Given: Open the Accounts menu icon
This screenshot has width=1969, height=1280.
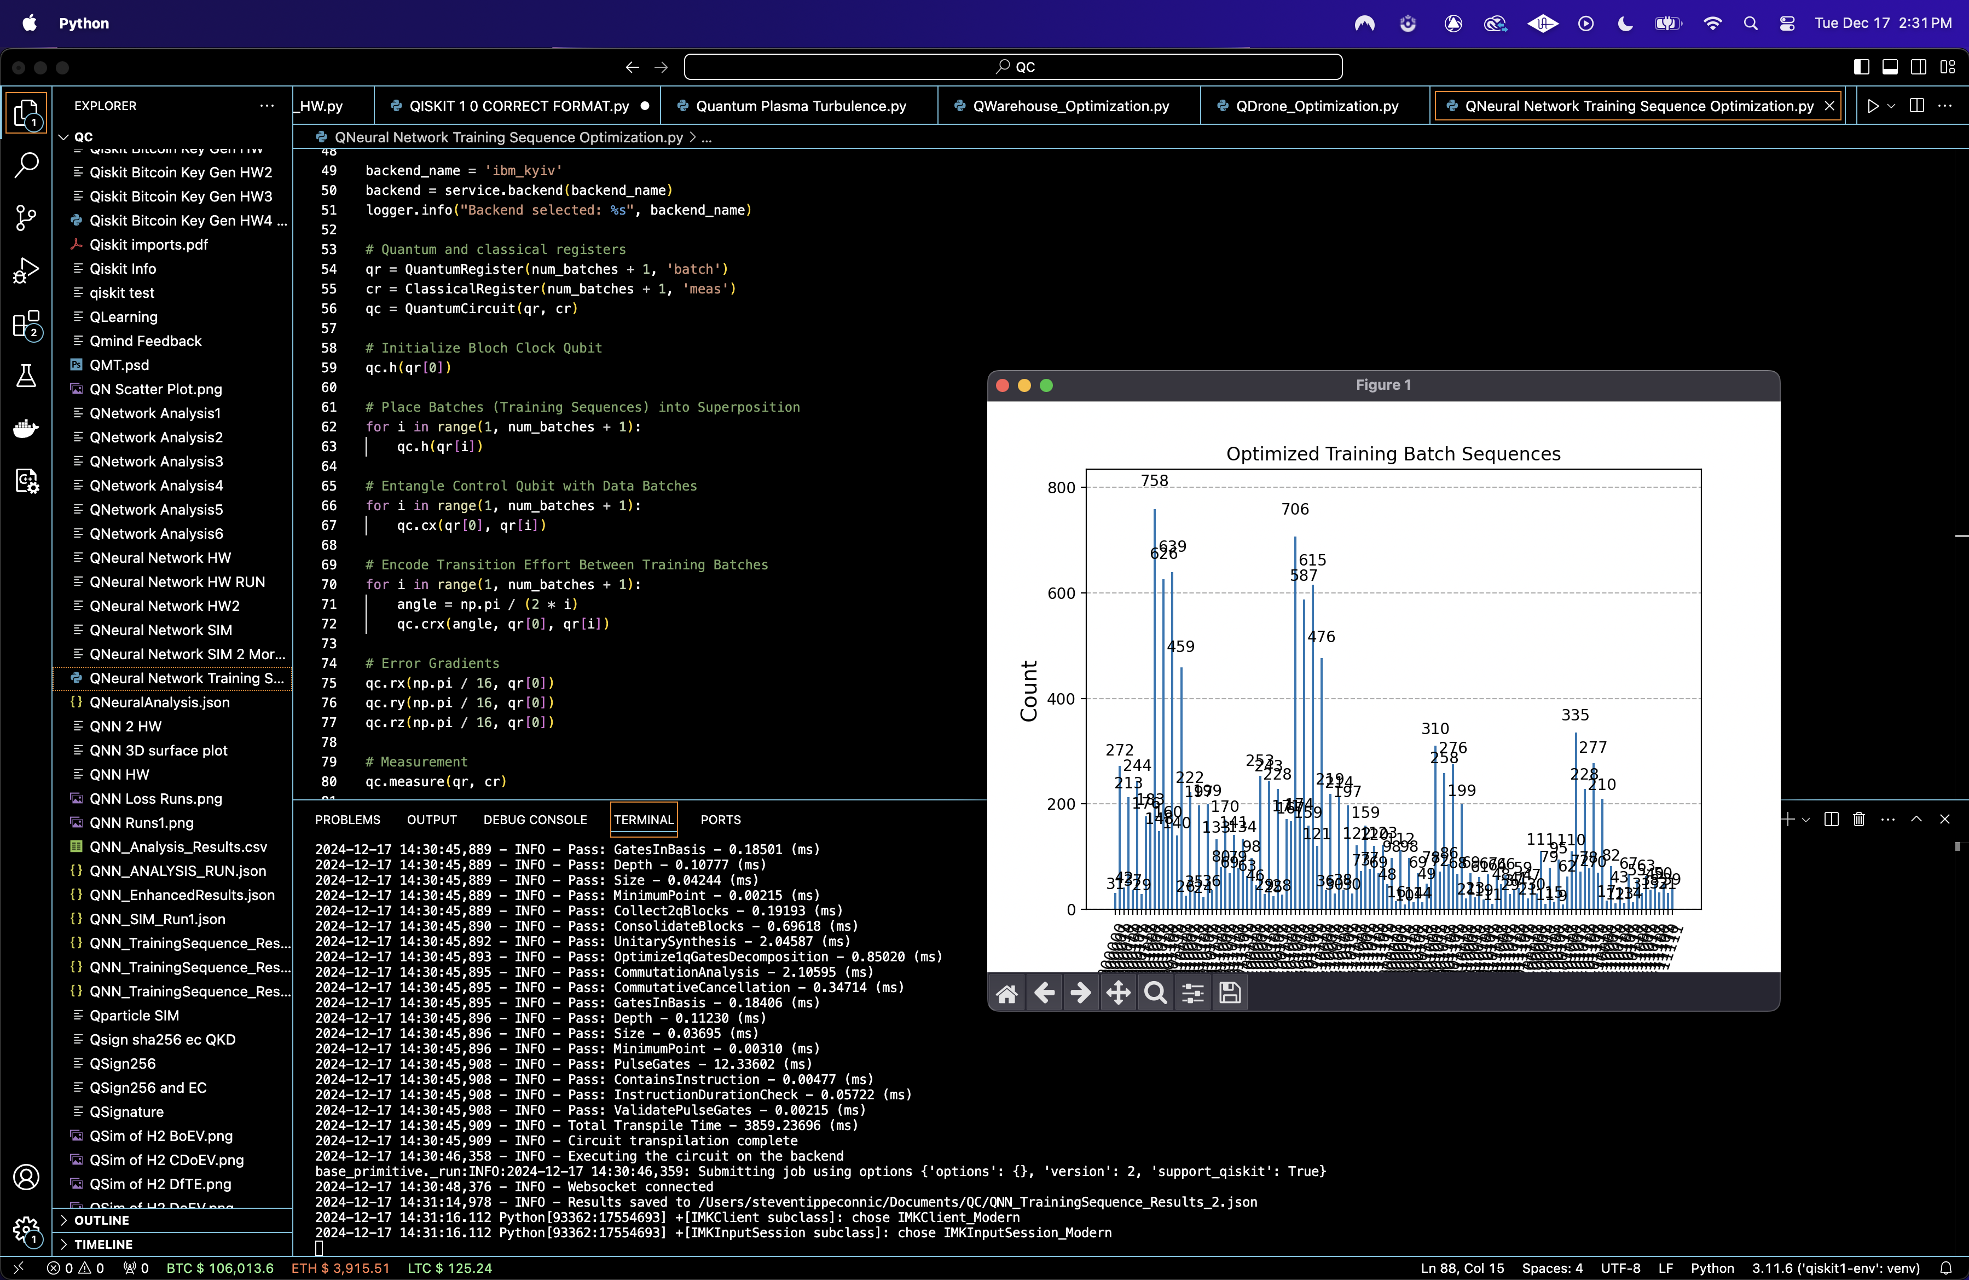Looking at the screenshot, I should [x=26, y=1177].
